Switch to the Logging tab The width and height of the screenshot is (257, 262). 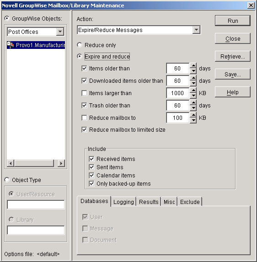(x=123, y=202)
